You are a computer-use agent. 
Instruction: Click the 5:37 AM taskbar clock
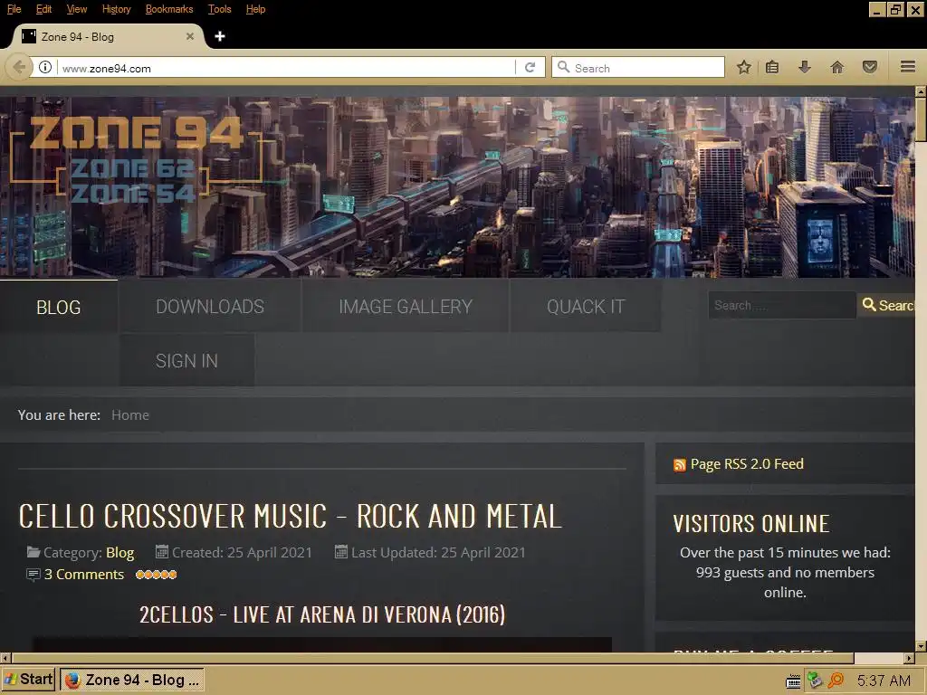[x=884, y=681]
